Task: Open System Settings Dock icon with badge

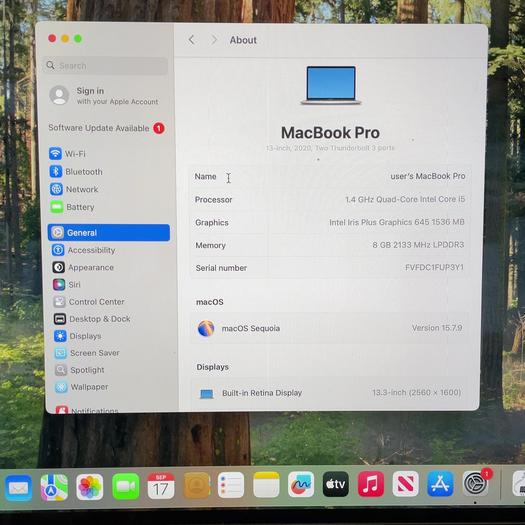Action: click(476, 483)
